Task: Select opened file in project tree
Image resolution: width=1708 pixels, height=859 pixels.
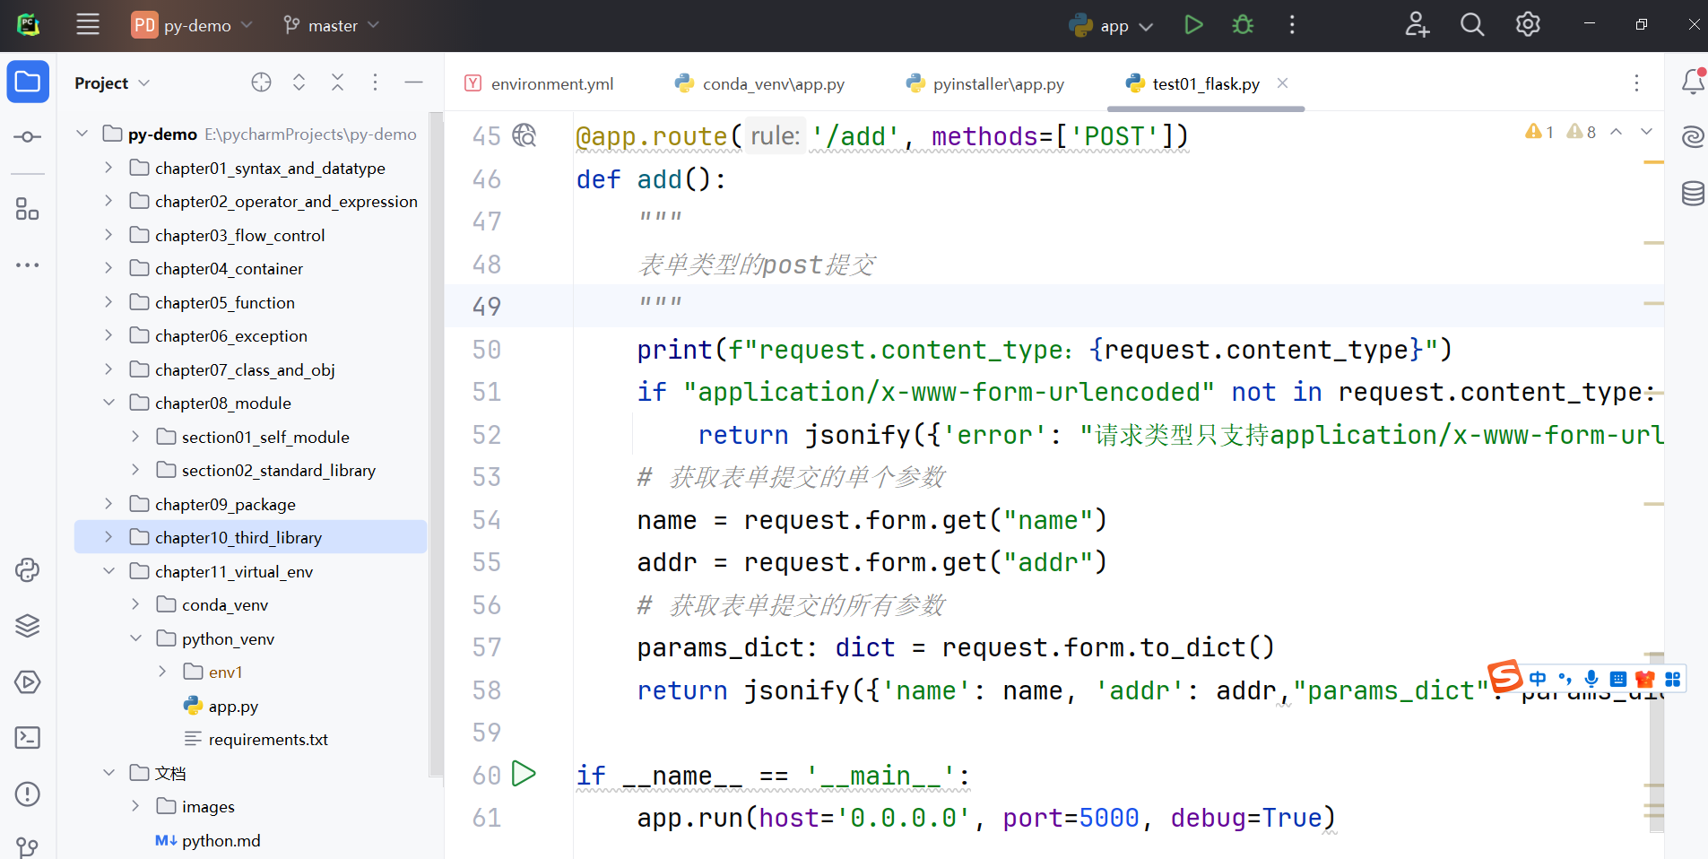Action: coord(261,82)
